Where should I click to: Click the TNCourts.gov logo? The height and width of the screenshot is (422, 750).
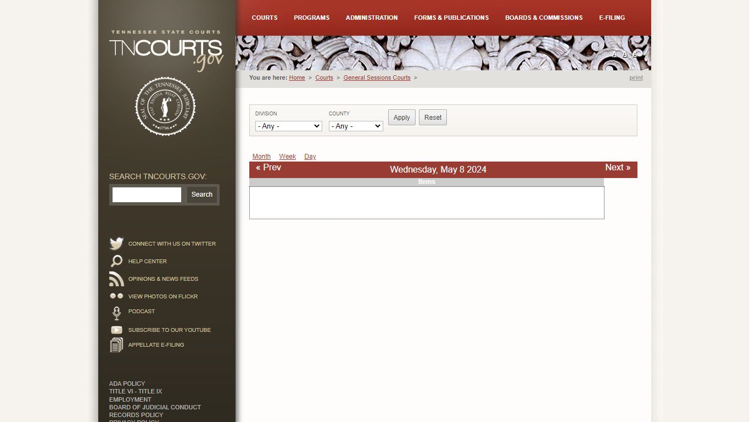[x=166, y=51]
